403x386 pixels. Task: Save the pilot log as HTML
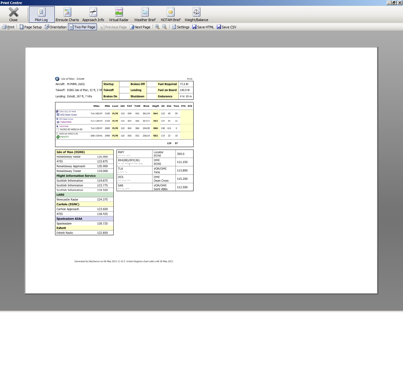(203, 27)
